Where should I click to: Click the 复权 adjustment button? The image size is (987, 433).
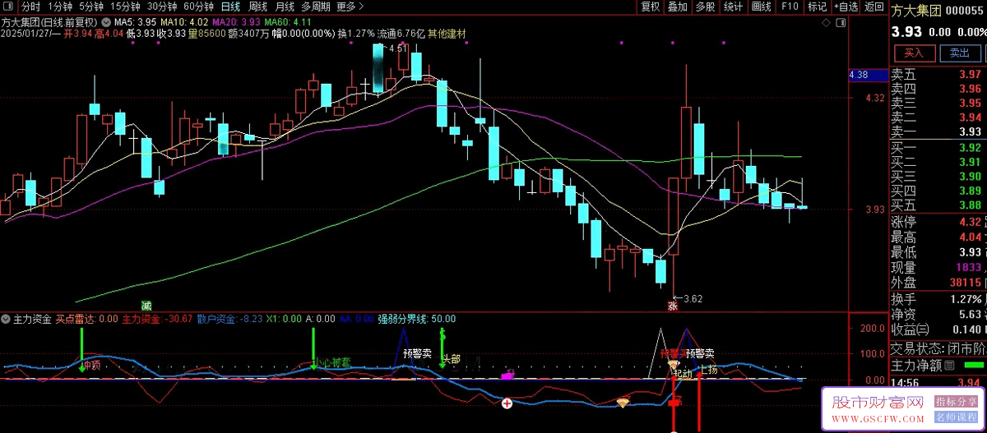(x=650, y=6)
